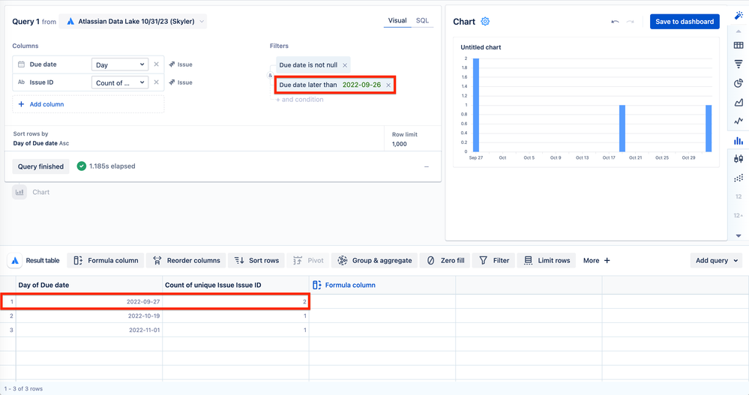
Task: Open the 'Count of ...' aggregation dropdown
Action: coord(120,82)
